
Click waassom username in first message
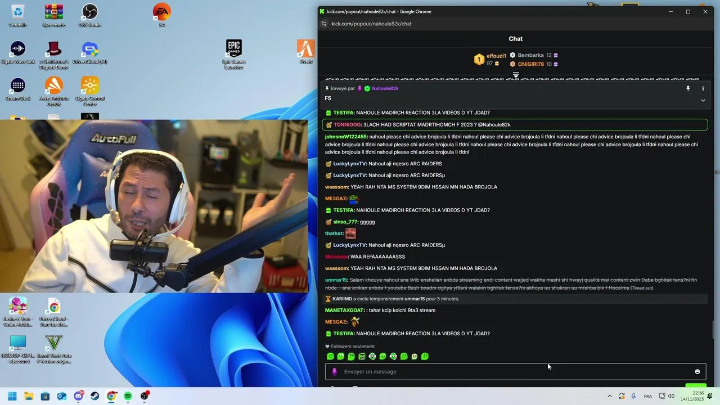(336, 187)
